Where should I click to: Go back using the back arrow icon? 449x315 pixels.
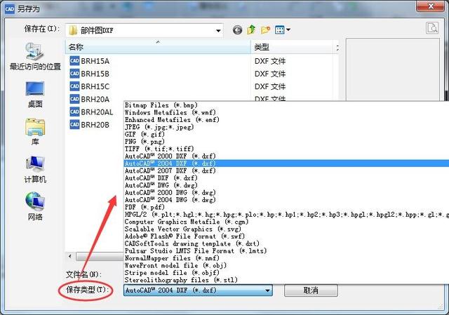[237, 29]
